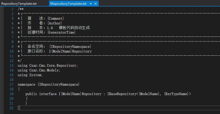The width and height of the screenshot is (220, 114).
Task: Place cursor after the closing brace on line 22
Action: point(20,108)
